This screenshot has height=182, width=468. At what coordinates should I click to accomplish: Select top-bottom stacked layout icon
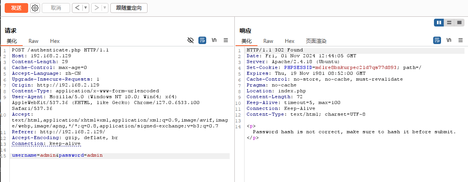click(449, 23)
